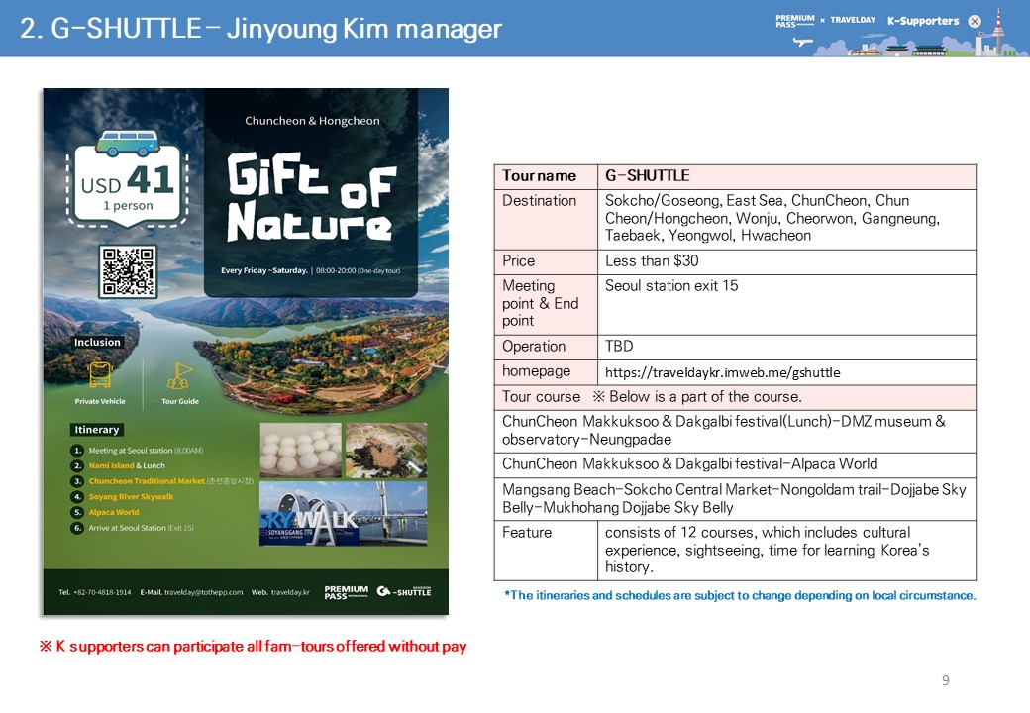Click the noodle dish photo on the poster
The image size is (1030, 713).
pos(386,450)
